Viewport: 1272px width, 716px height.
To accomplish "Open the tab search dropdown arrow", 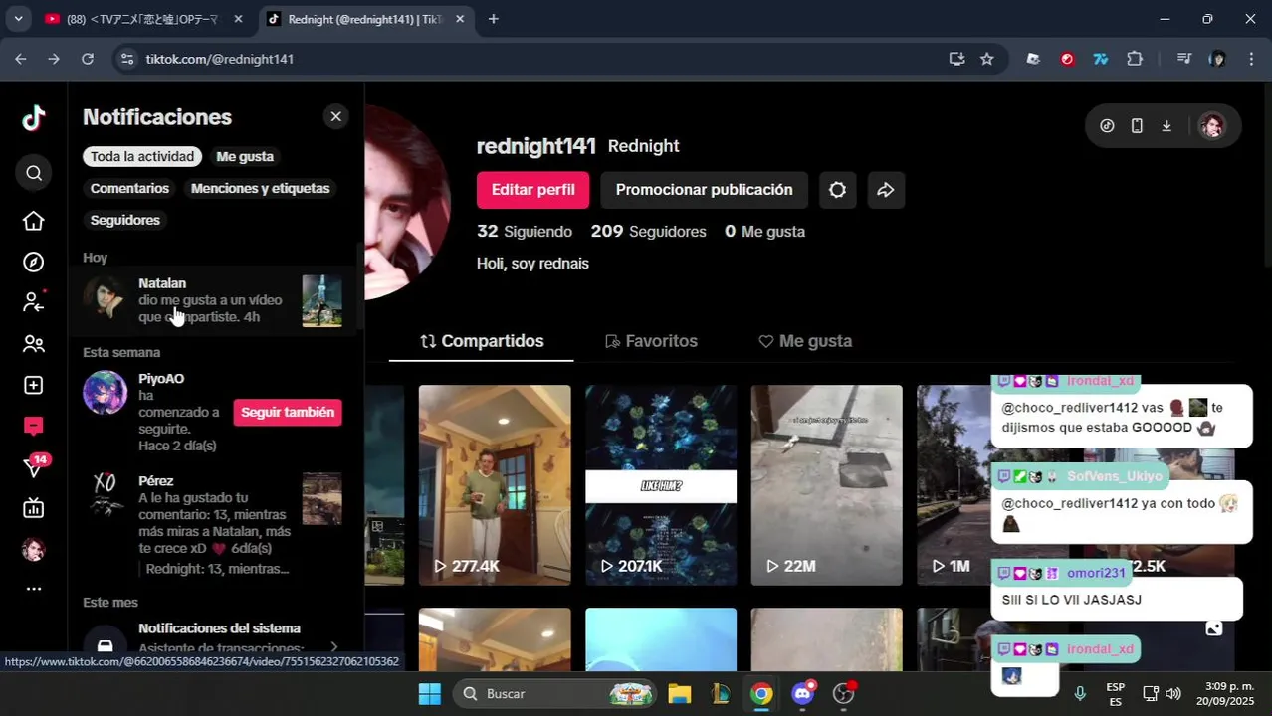I will (18, 19).
